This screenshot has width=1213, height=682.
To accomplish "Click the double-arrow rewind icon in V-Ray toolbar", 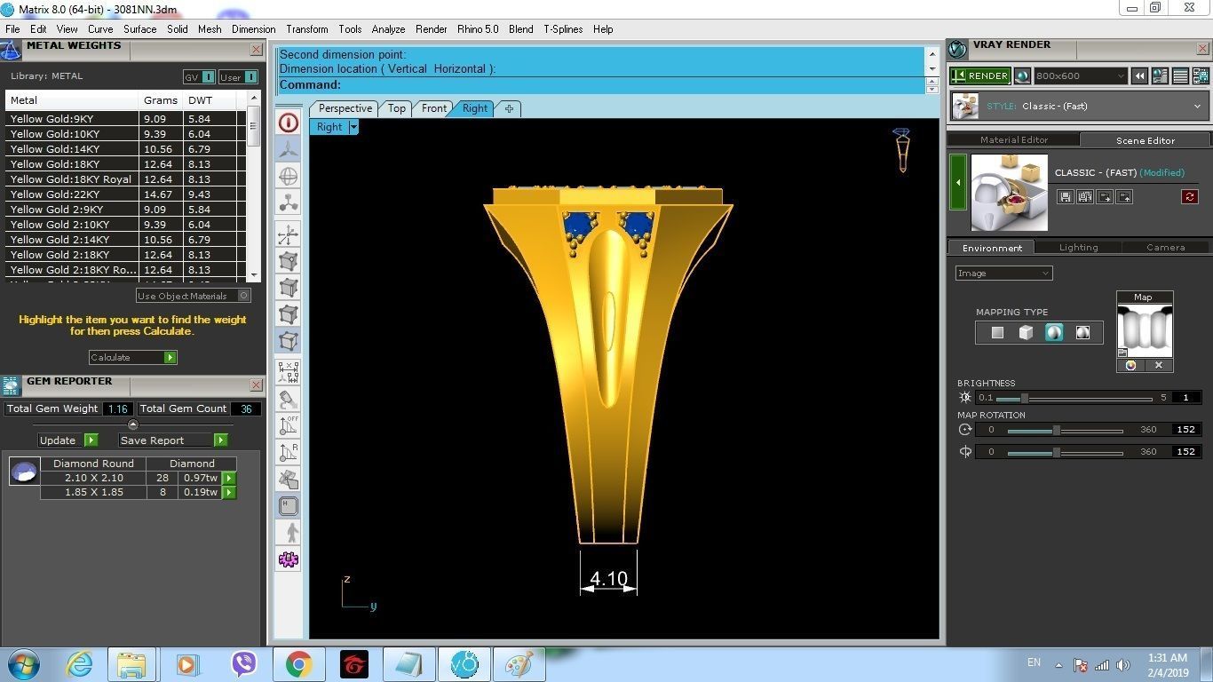I will click(x=1140, y=76).
